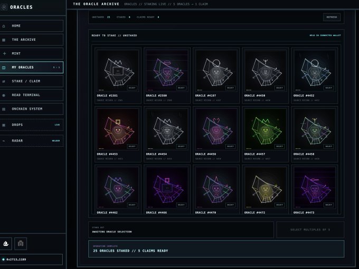Select Oracle #4457 via its Select button
This screenshot has height=269, width=359.
click(280, 147)
